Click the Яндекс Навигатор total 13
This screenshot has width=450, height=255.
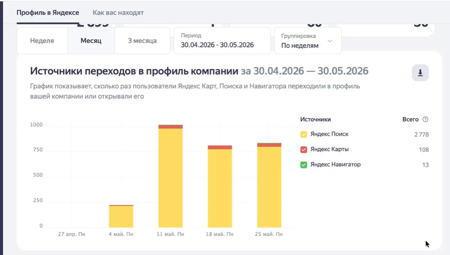[x=425, y=165]
